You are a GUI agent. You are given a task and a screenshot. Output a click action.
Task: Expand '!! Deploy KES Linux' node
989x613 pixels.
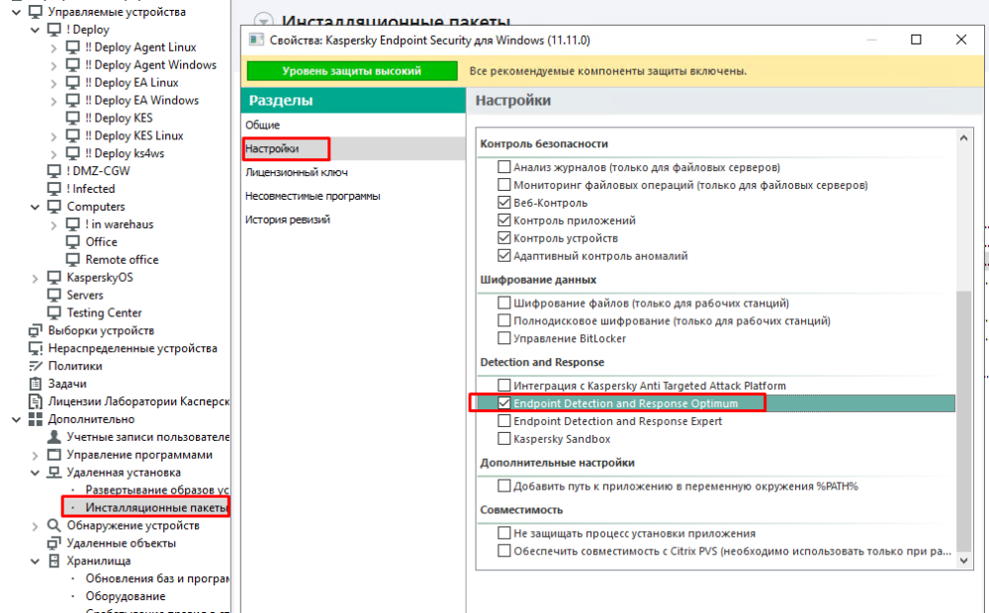point(53,136)
